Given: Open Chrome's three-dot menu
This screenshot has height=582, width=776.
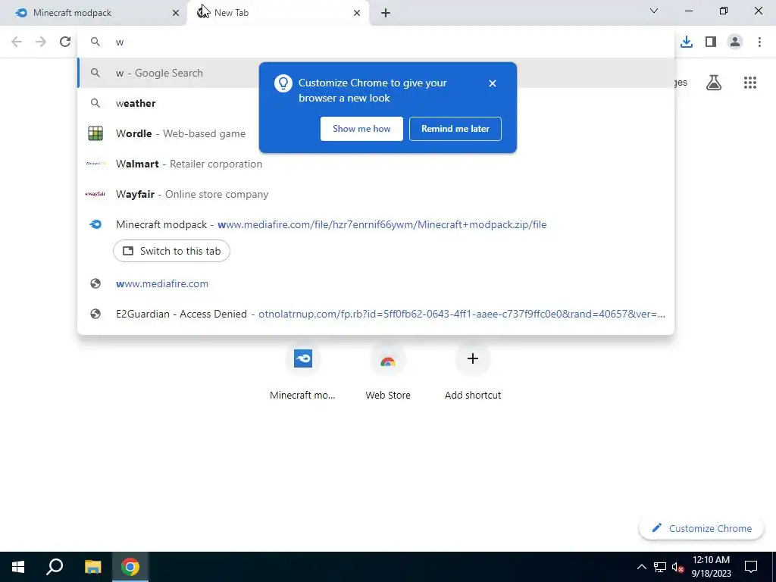Looking at the screenshot, I should pos(759,42).
